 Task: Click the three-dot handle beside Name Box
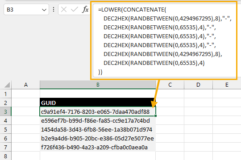54,9
